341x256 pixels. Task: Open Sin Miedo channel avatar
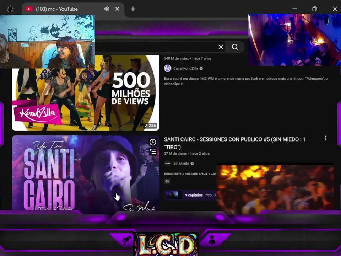(167, 164)
